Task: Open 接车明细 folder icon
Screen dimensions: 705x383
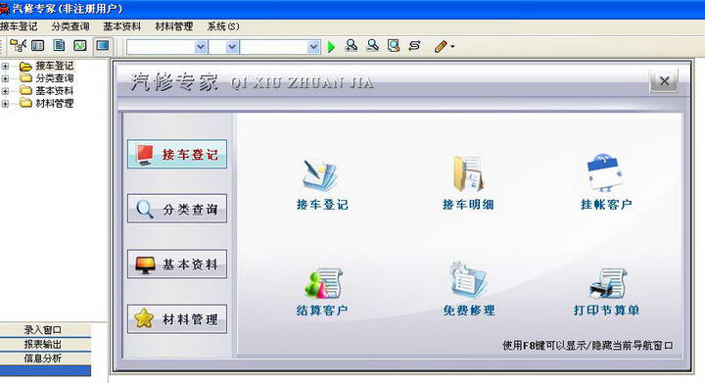Action: (x=468, y=174)
